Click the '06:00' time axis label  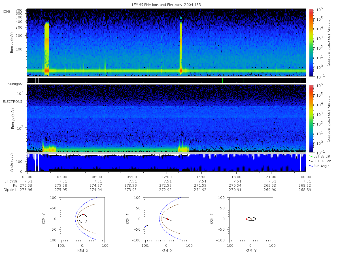click(97, 177)
